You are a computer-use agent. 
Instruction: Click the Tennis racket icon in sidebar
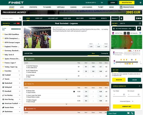[3, 79]
